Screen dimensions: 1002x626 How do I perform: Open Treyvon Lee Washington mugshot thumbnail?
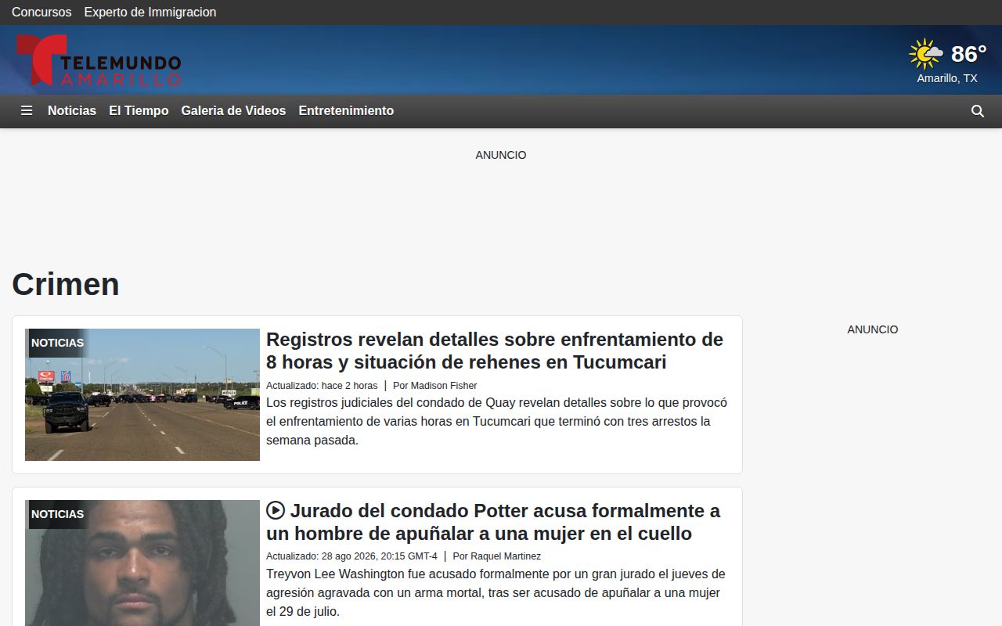click(142, 563)
